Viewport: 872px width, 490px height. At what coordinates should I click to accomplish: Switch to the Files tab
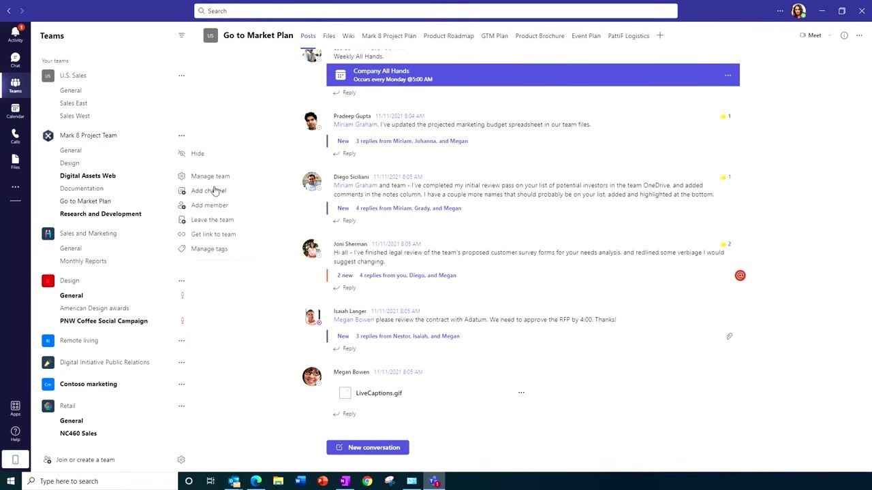tap(329, 36)
